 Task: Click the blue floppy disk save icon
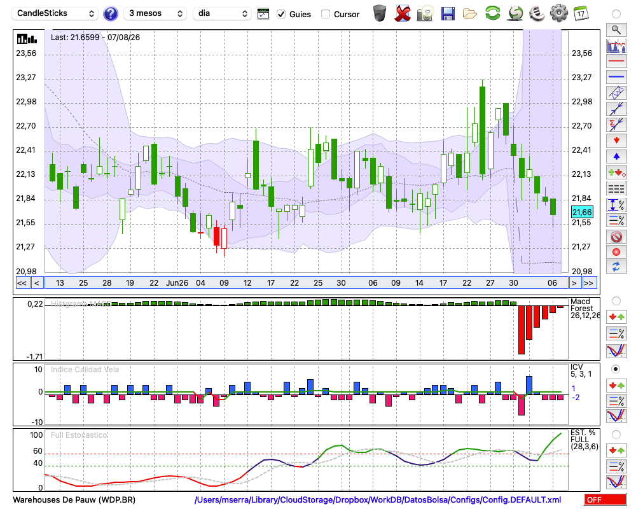pyautogui.click(x=447, y=14)
